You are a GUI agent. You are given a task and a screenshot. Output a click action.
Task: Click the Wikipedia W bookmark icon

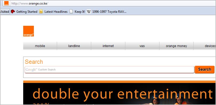89,12
